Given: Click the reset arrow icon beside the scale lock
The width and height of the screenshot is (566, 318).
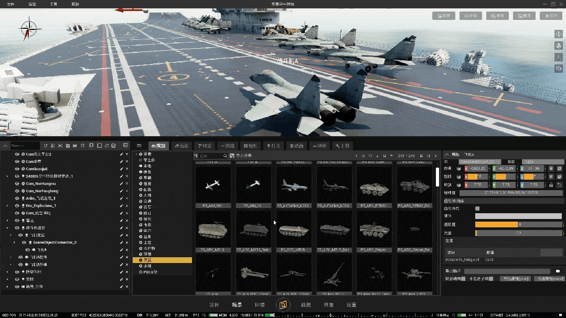Looking at the screenshot, I should click(559, 185).
